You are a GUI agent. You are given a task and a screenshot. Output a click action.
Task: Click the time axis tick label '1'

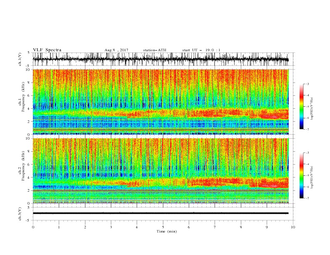(x=59, y=227)
